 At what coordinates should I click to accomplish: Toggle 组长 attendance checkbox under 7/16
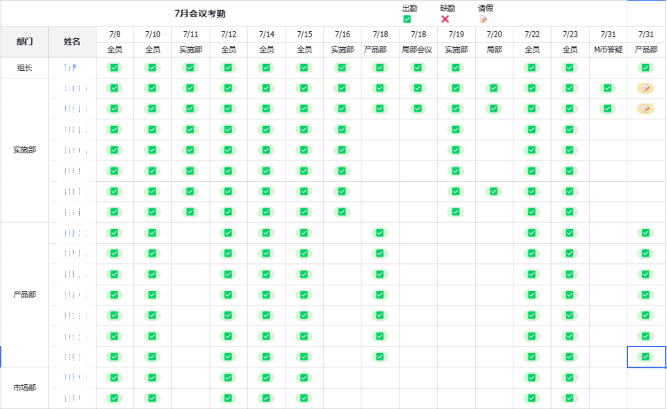(x=342, y=67)
